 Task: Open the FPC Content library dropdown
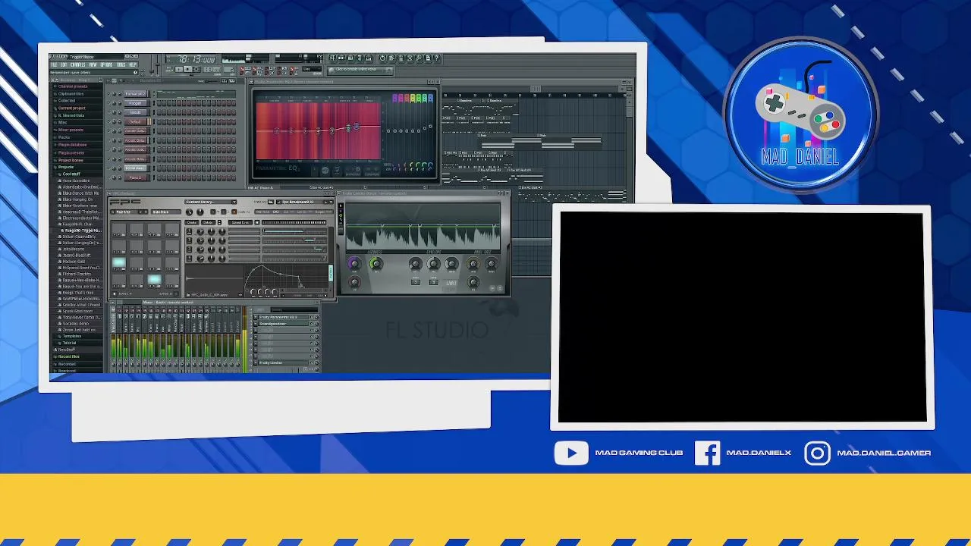click(x=211, y=202)
